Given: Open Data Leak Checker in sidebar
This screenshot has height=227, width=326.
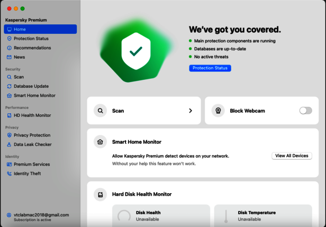Looking at the screenshot, I should [x=32, y=144].
